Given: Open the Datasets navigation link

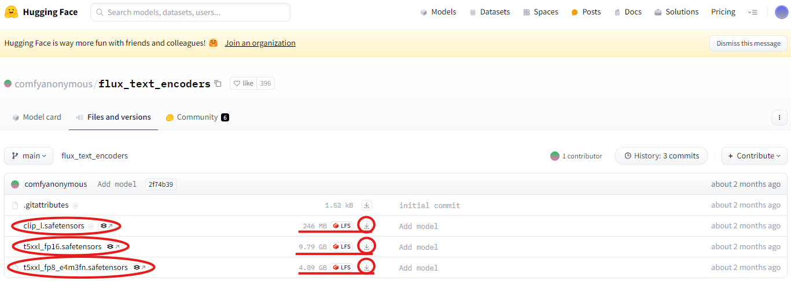Looking at the screenshot, I should [490, 12].
